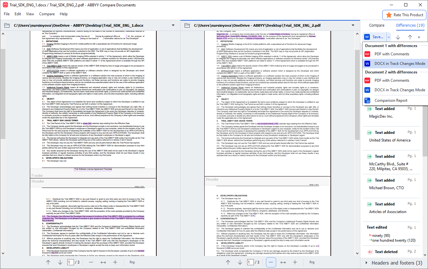Open the Save button dropdown chevron
Screen dimensions: 428x269
388,37
